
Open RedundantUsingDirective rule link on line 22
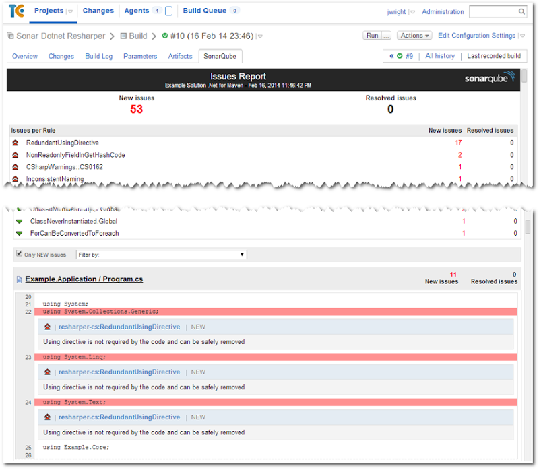119,327
